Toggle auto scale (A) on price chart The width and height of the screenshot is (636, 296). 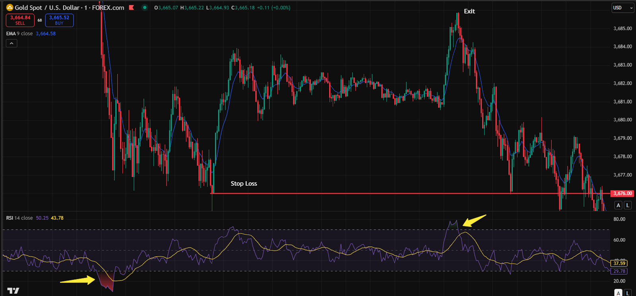tap(618, 205)
